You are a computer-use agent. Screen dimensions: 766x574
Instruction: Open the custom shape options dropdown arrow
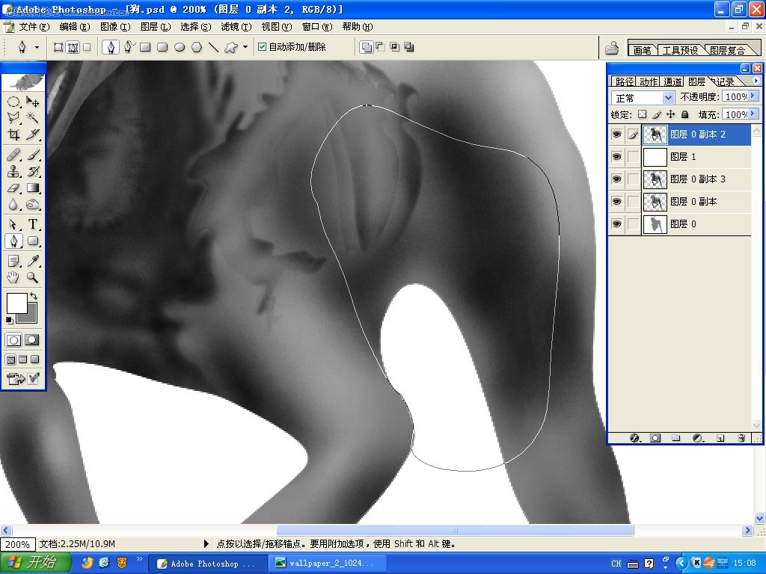tap(245, 47)
